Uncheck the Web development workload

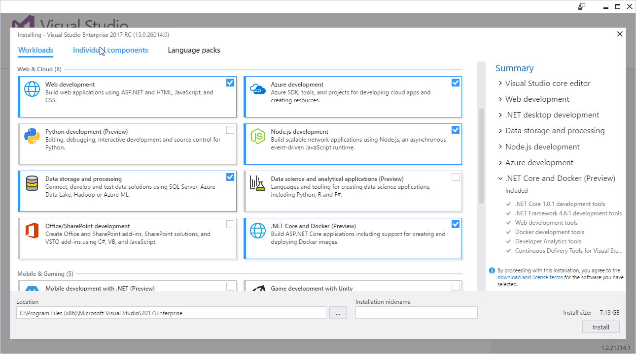tap(230, 83)
